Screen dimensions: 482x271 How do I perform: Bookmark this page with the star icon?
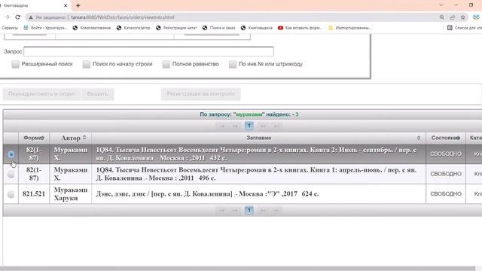click(463, 17)
